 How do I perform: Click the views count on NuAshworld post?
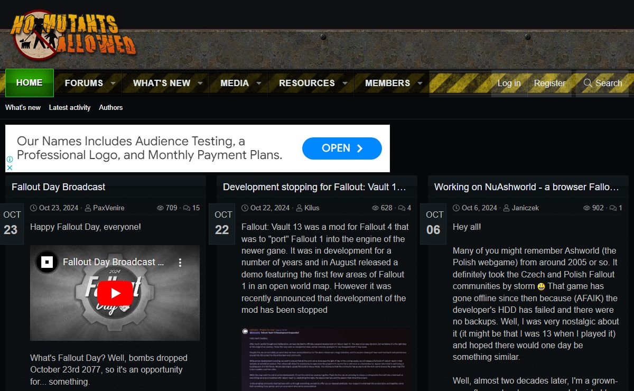pyautogui.click(x=593, y=208)
